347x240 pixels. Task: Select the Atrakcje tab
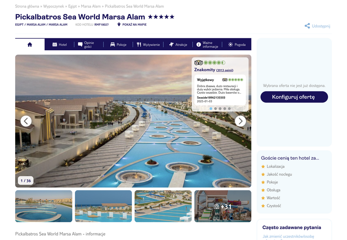pyautogui.click(x=178, y=45)
